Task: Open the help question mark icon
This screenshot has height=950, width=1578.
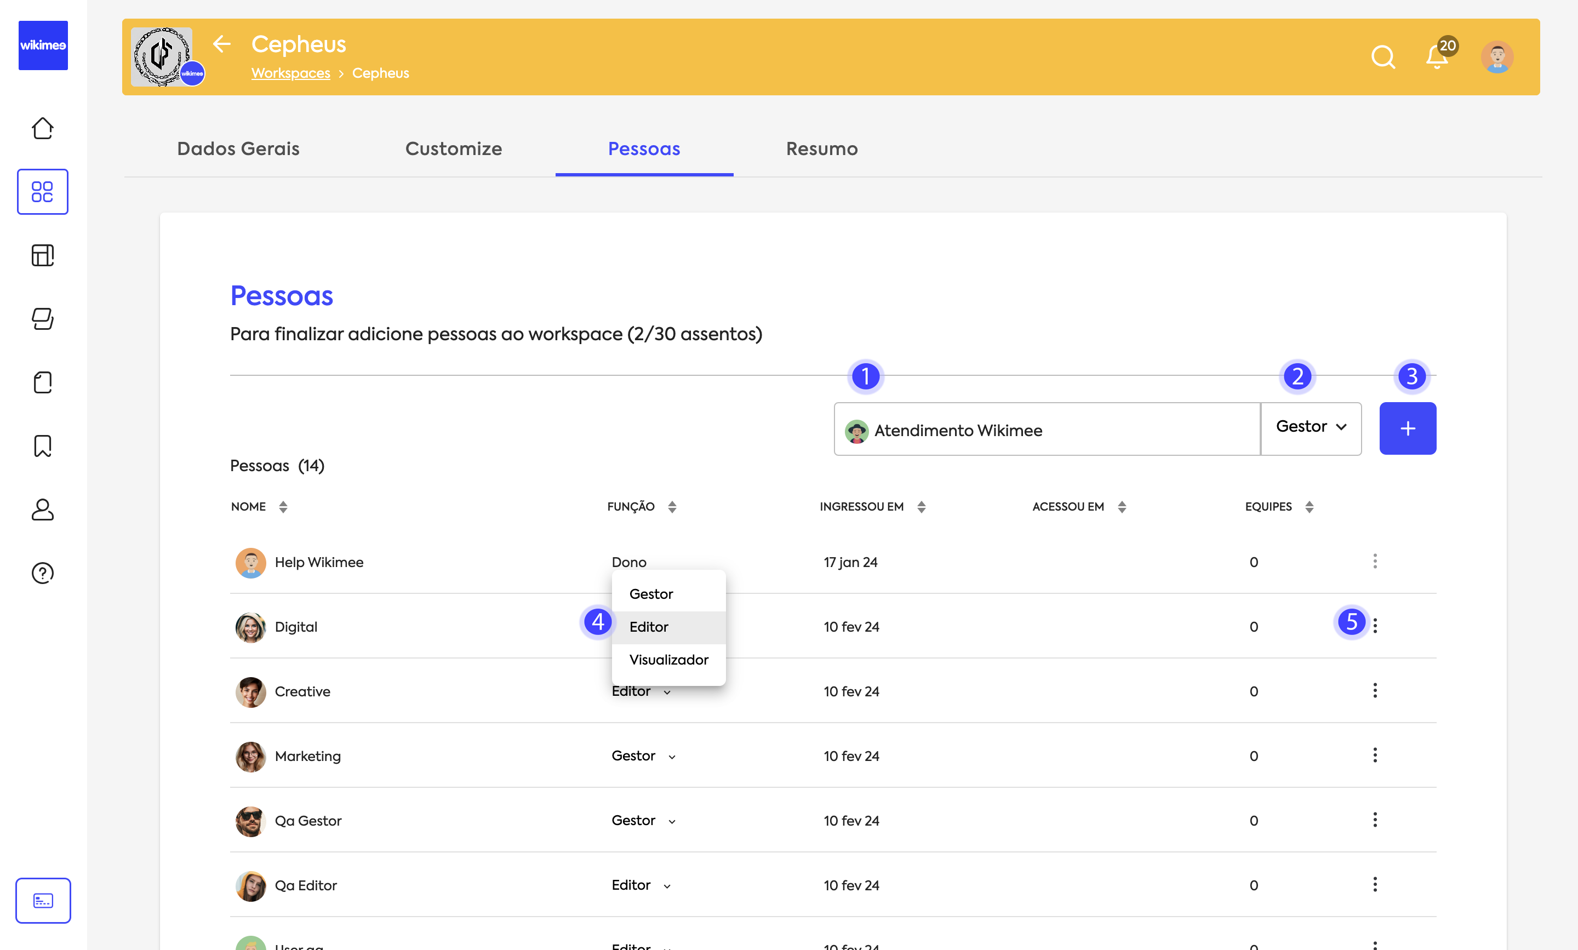Action: point(42,573)
